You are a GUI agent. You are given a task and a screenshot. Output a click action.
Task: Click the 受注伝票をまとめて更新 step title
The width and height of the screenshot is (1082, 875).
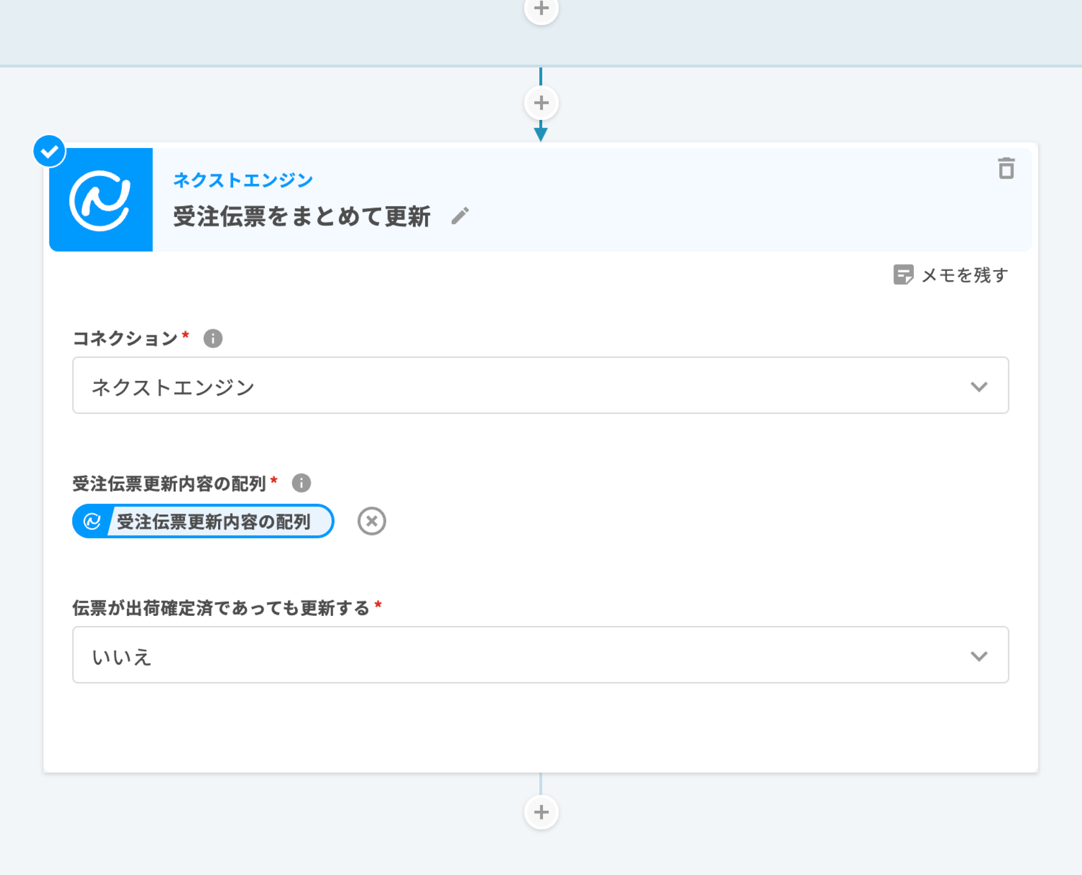(x=302, y=216)
